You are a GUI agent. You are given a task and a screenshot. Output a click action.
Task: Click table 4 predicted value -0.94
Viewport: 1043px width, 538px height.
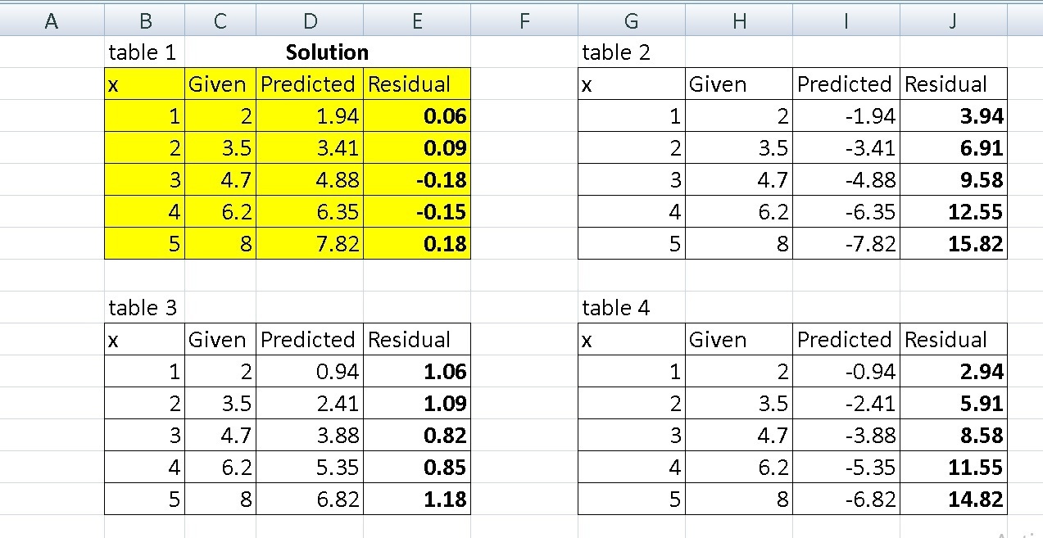[846, 372]
